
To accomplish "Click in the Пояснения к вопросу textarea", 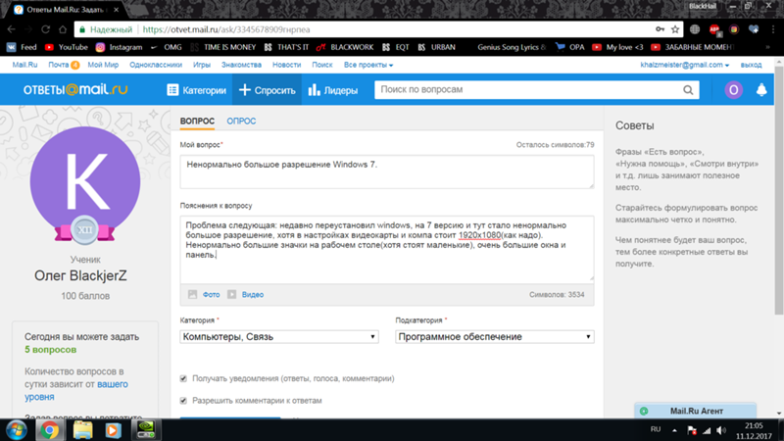I will tap(387, 250).
